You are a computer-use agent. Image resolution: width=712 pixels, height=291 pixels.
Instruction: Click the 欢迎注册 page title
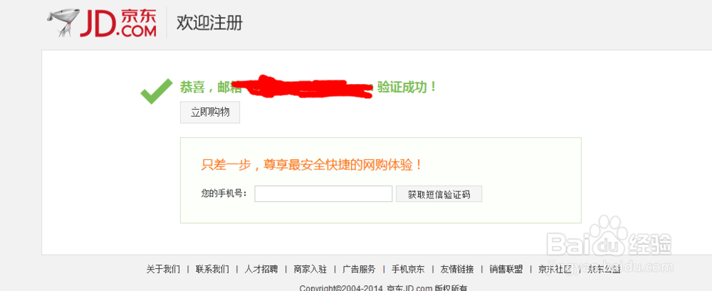click(209, 23)
